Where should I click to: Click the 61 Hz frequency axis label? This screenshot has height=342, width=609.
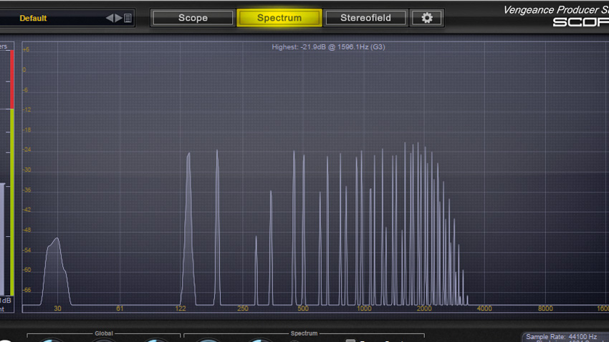pos(120,308)
